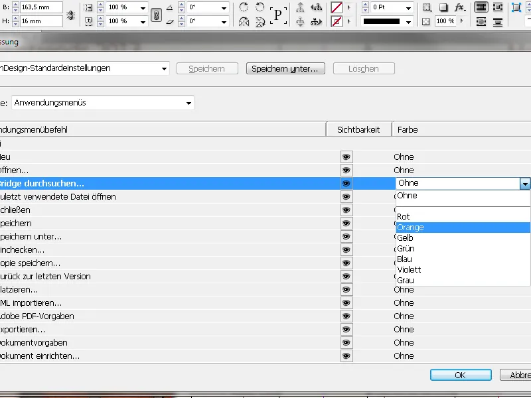The width and height of the screenshot is (531, 398).
Task: Hide Zuletzt verwendete Datei öffnen command
Action: (346, 196)
